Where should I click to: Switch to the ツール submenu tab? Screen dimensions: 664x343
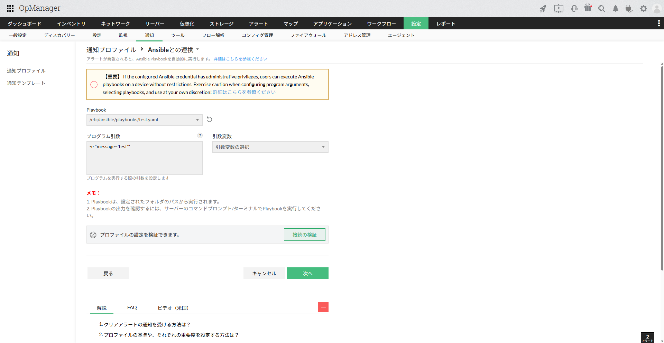point(178,35)
